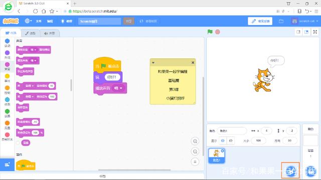Open 喵 dropdown in palette play-until-done block
The image size is (321, 180).
click(34, 49)
